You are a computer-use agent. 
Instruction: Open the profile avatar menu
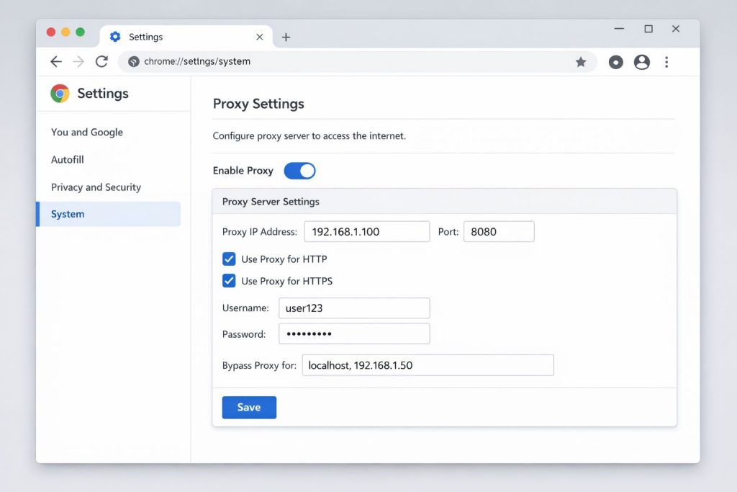[x=641, y=62]
